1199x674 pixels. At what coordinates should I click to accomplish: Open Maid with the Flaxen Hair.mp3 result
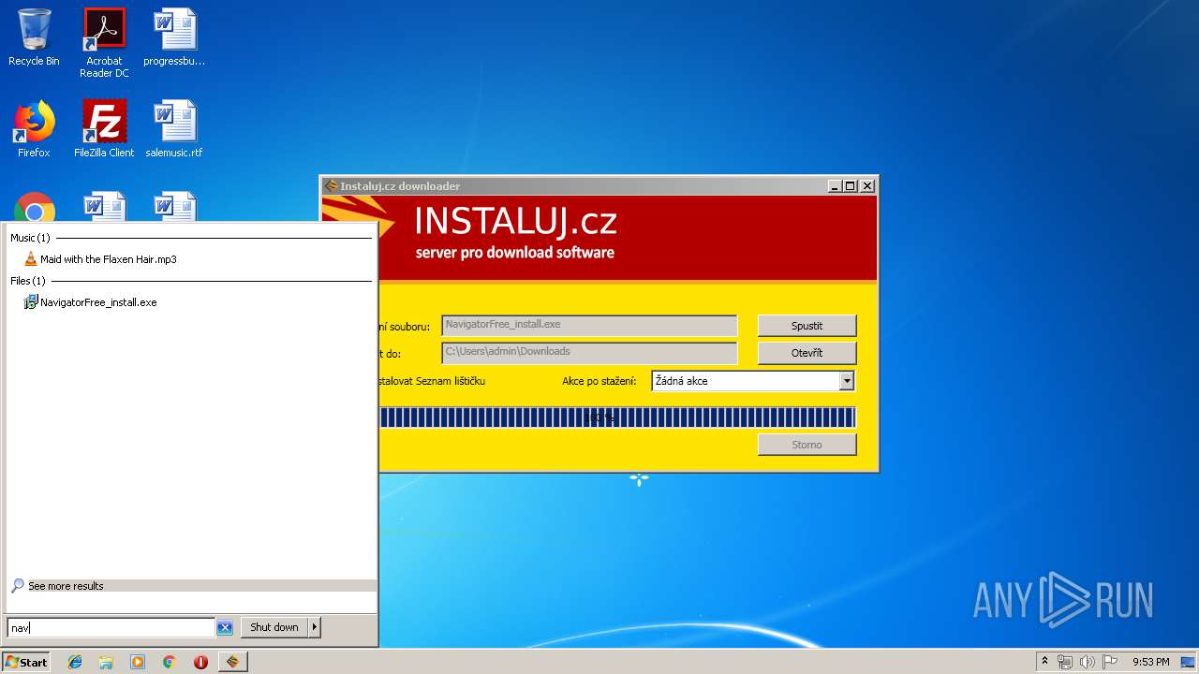[x=109, y=259]
